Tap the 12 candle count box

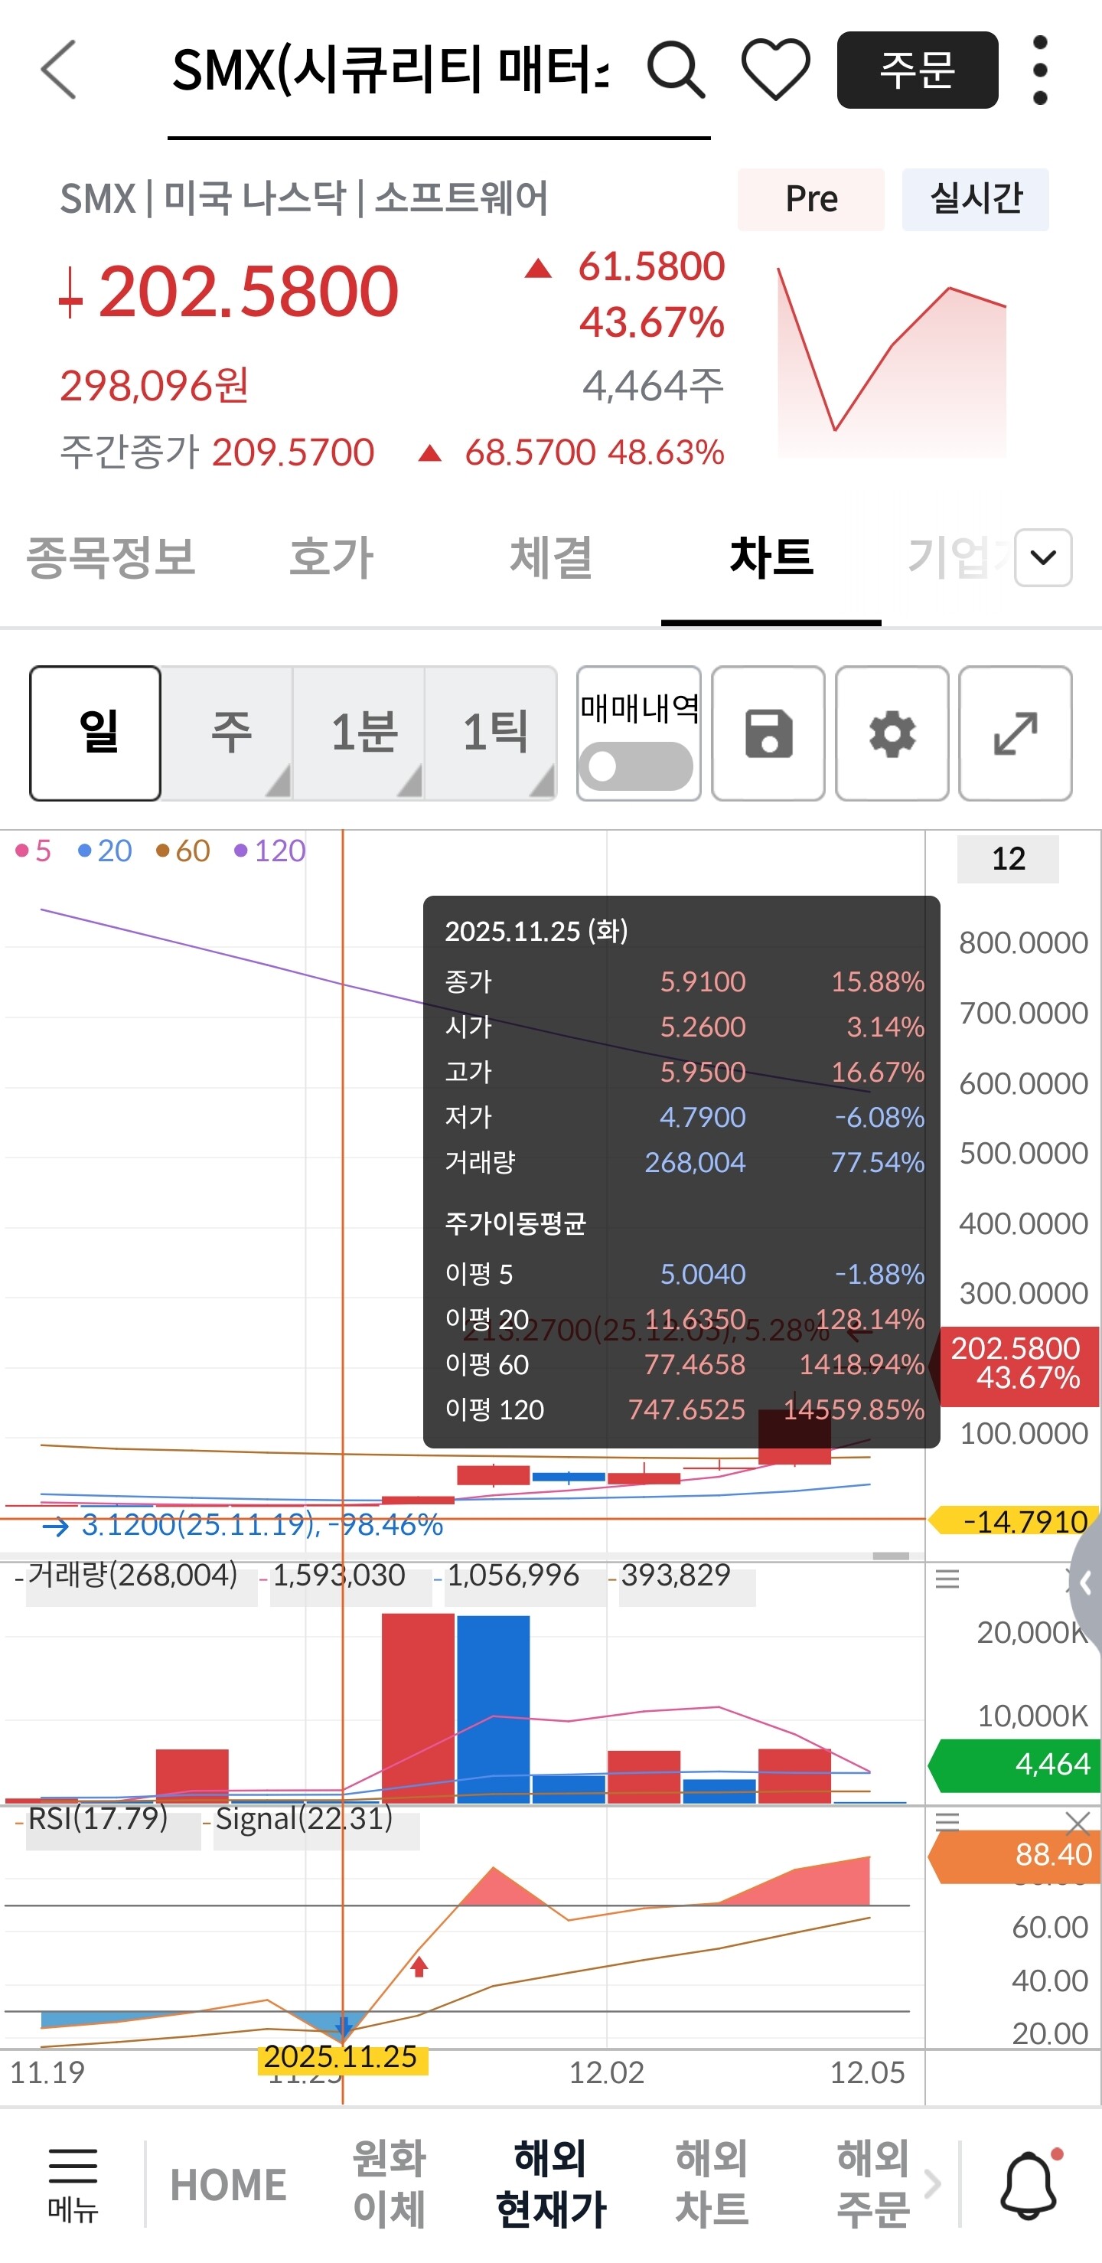[1008, 858]
